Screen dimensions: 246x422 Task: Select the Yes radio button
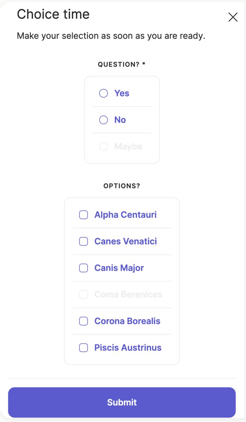[x=103, y=93]
